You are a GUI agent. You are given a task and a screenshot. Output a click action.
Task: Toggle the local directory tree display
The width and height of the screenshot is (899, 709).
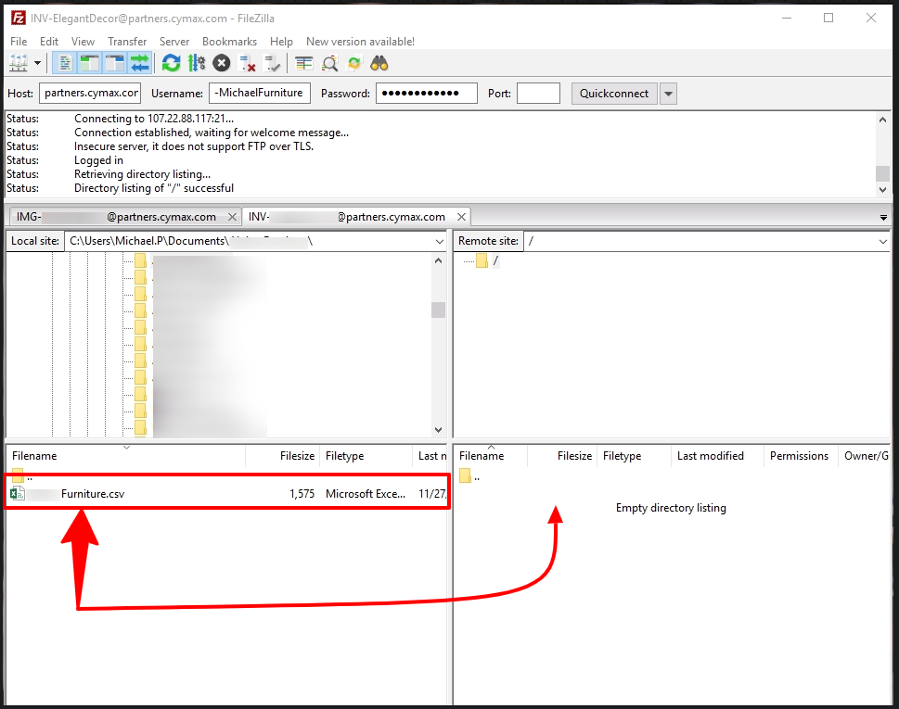pos(90,63)
